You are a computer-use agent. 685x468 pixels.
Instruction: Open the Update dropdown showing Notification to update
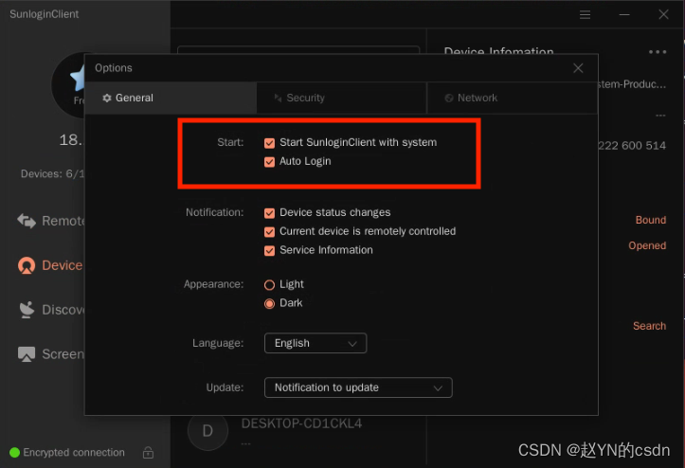click(358, 387)
